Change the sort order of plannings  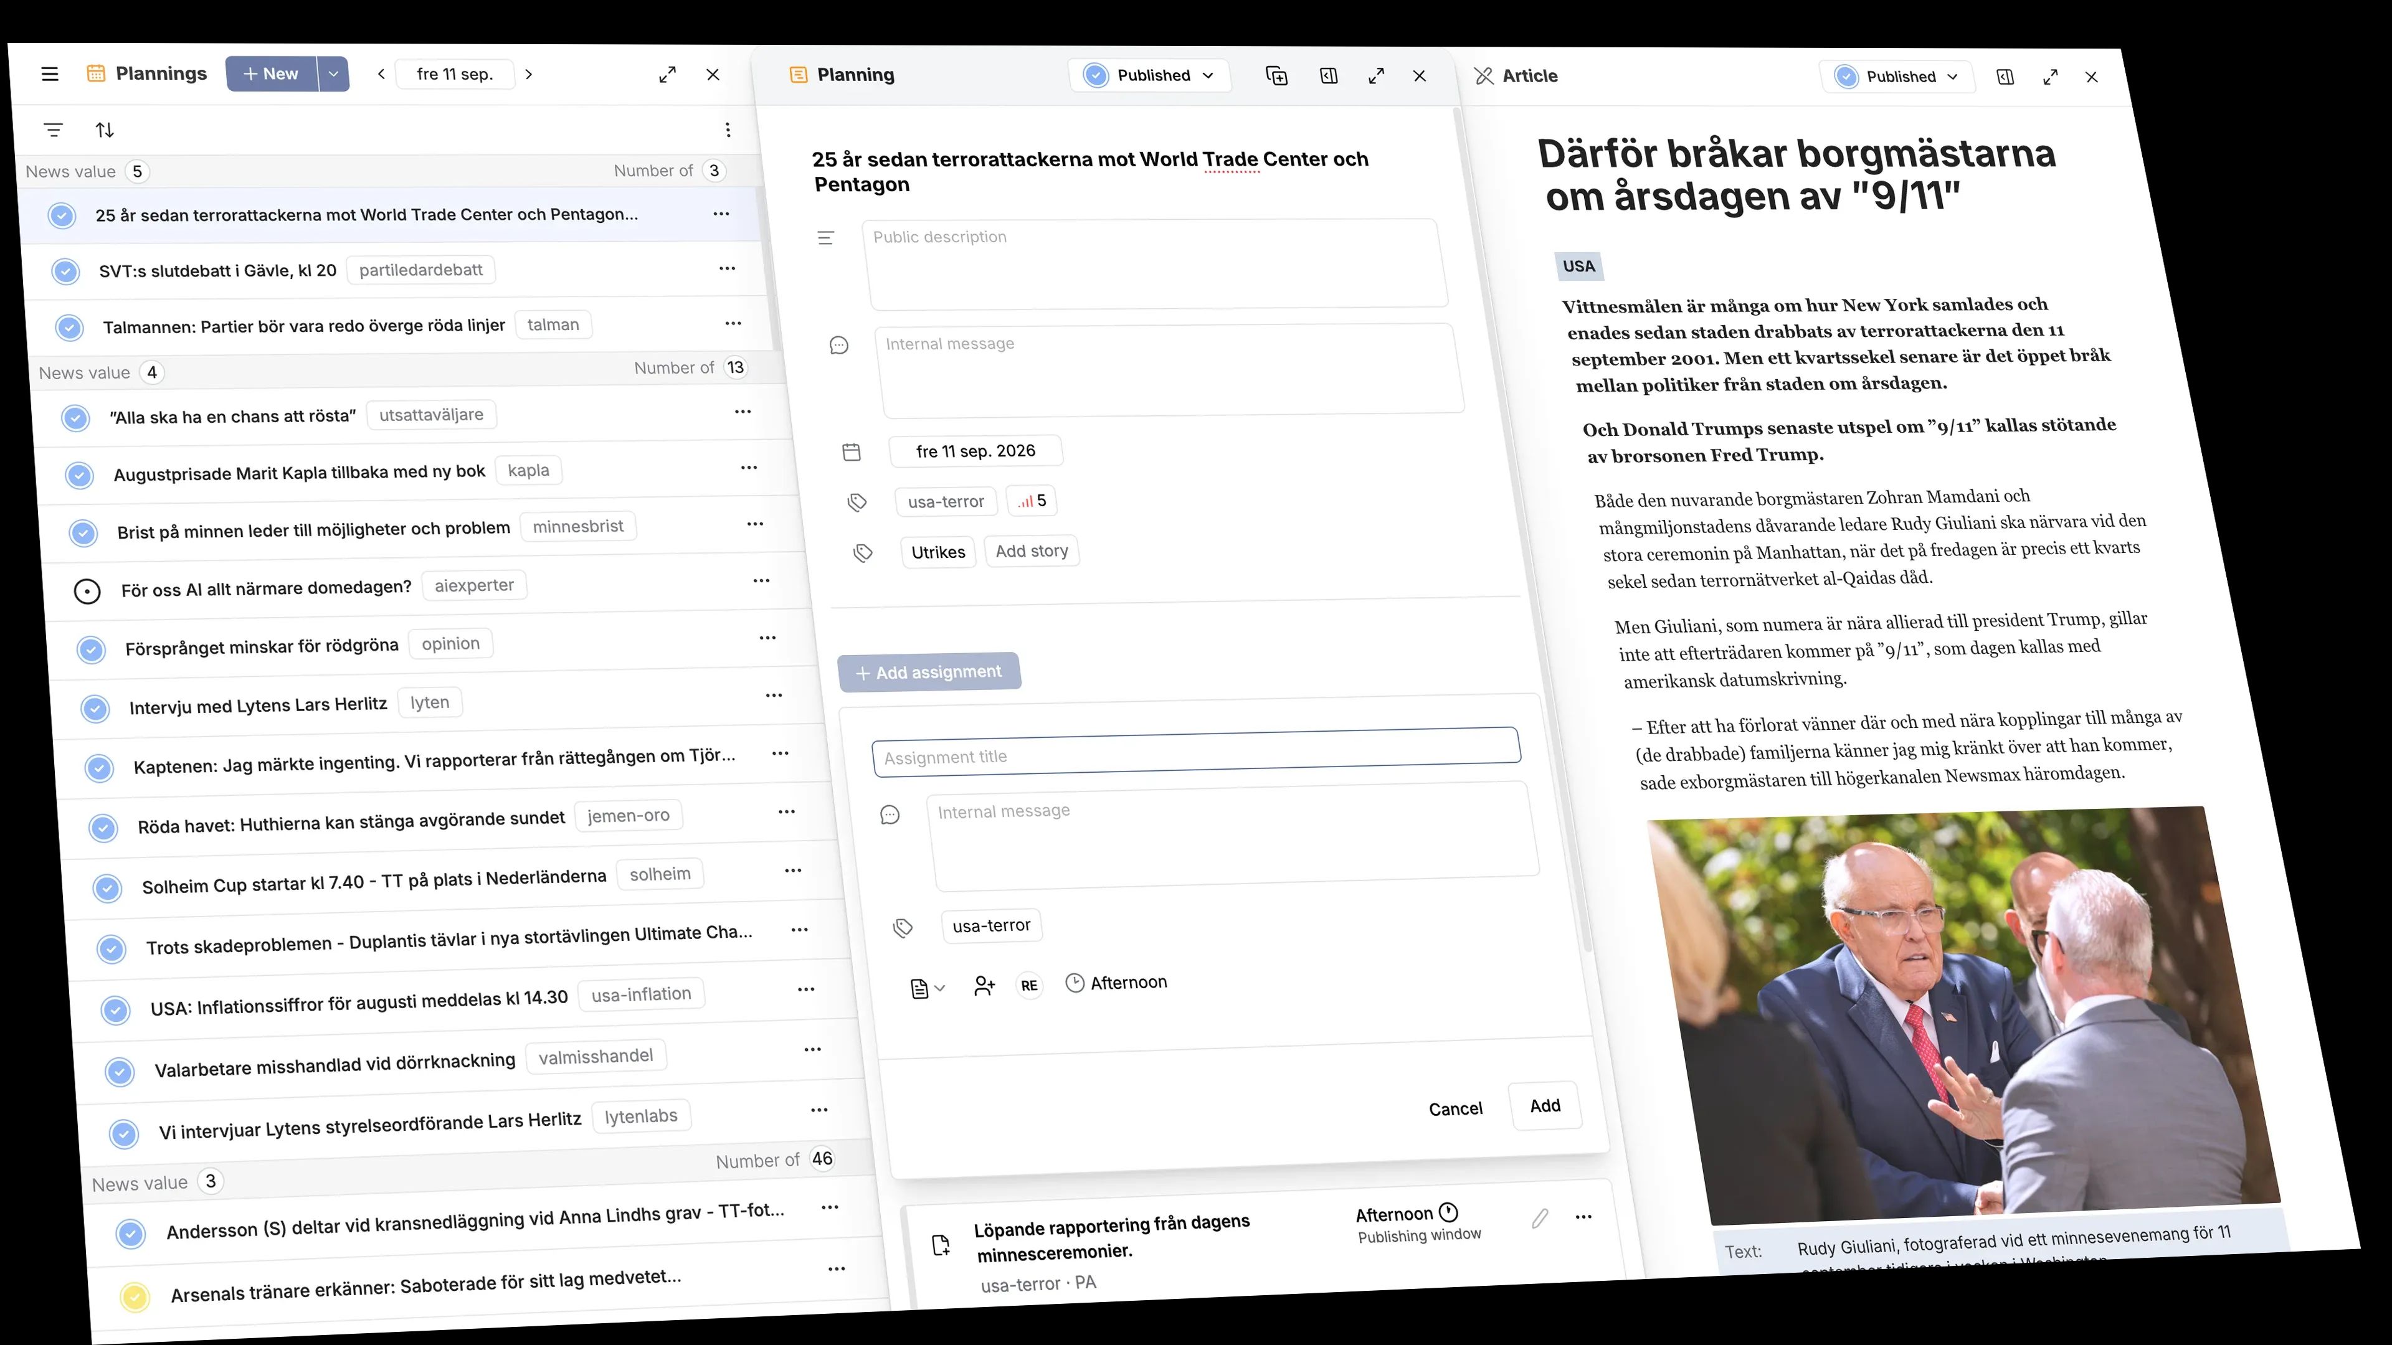coord(105,130)
